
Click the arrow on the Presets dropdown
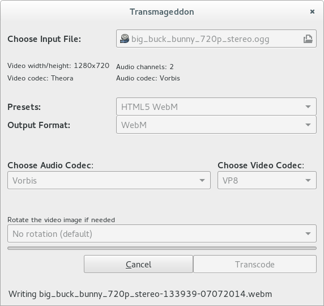pyautogui.click(x=308, y=107)
